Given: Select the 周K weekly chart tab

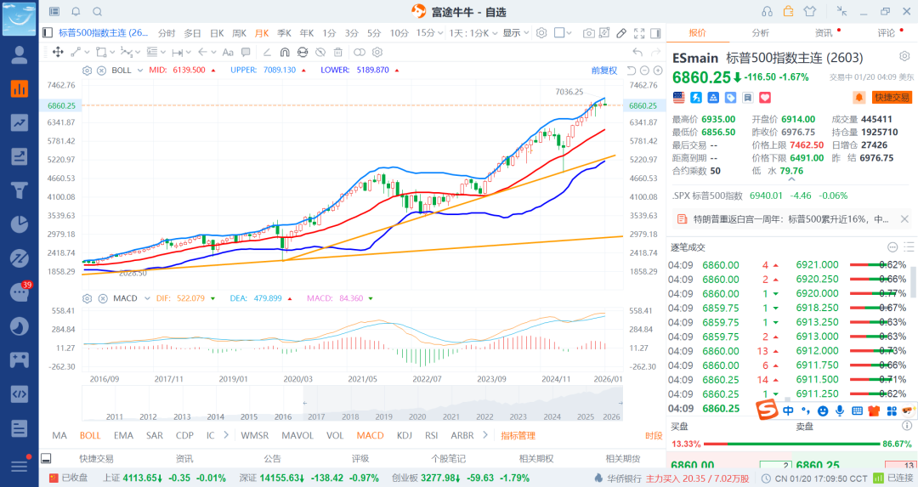Looking at the screenshot, I should pyautogui.click(x=239, y=33).
